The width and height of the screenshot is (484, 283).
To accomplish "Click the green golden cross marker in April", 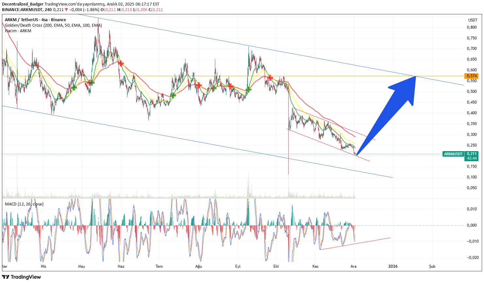I will pos(74,88).
